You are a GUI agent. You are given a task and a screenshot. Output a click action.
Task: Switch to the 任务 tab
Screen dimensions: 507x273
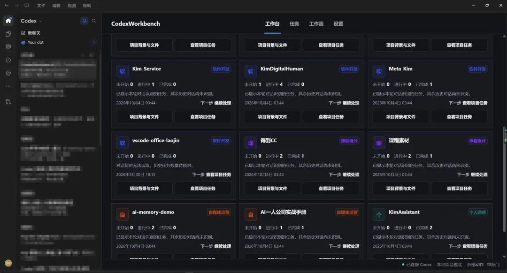pyautogui.click(x=294, y=24)
